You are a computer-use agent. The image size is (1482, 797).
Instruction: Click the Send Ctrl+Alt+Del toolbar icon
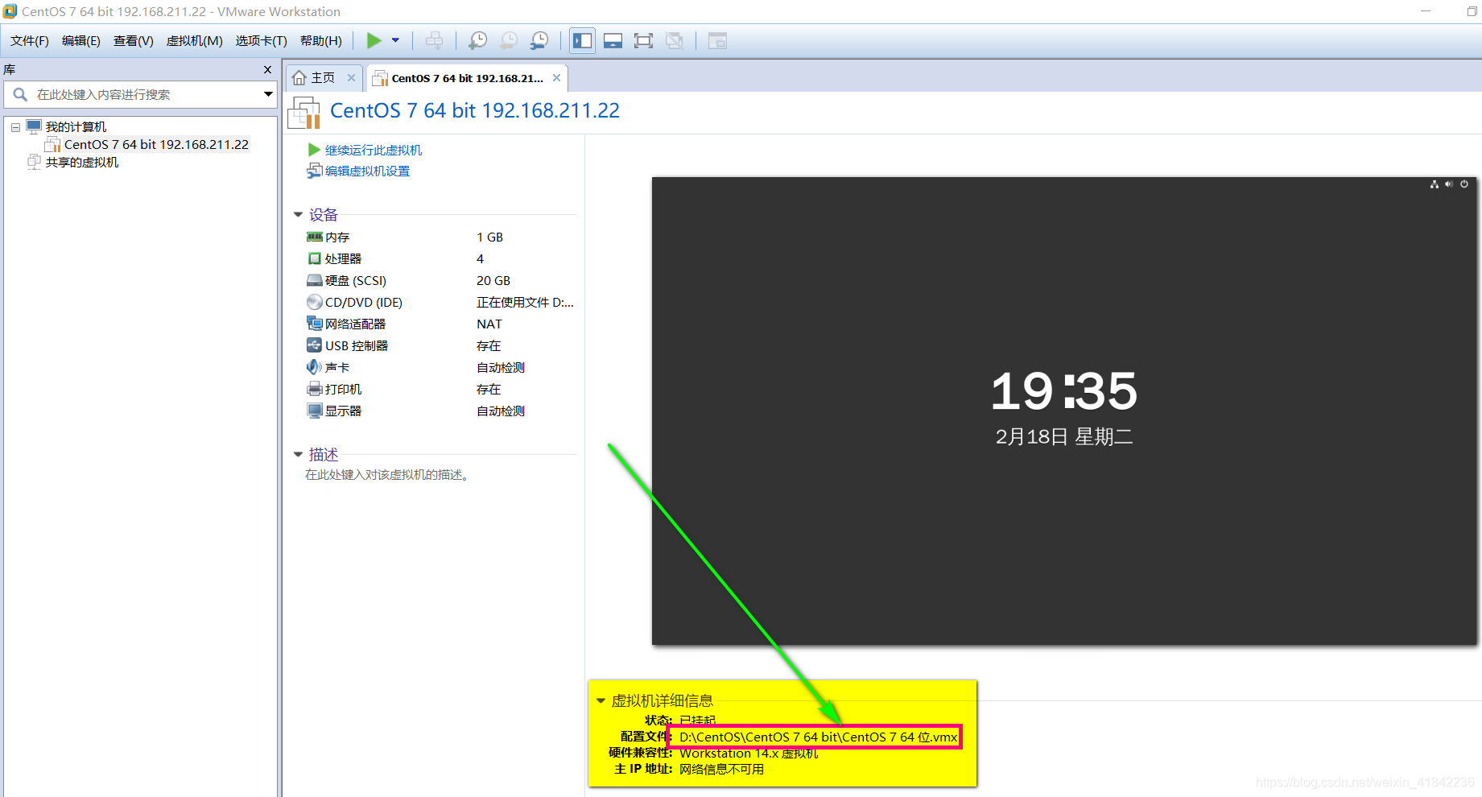(x=434, y=40)
